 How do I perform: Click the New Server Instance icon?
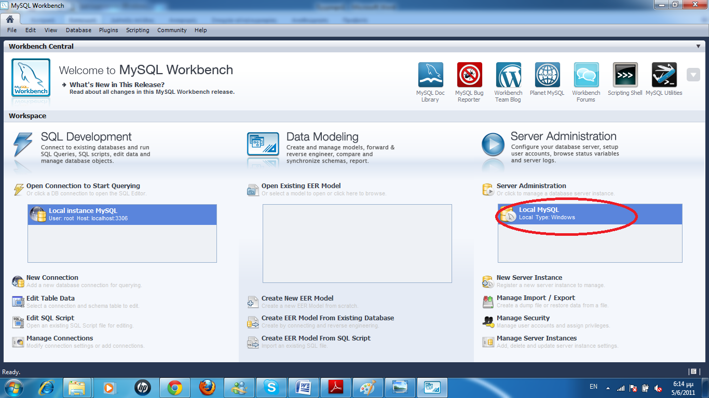(488, 281)
